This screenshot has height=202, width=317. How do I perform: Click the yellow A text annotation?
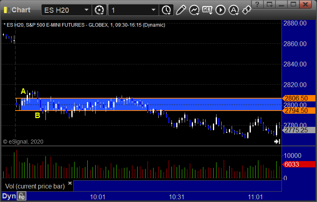point(23,91)
